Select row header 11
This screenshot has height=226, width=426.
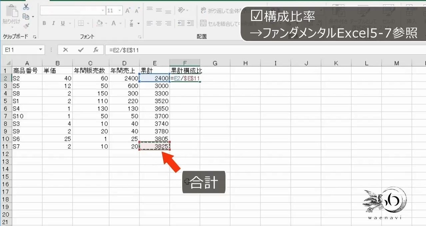(x=6, y=147)
